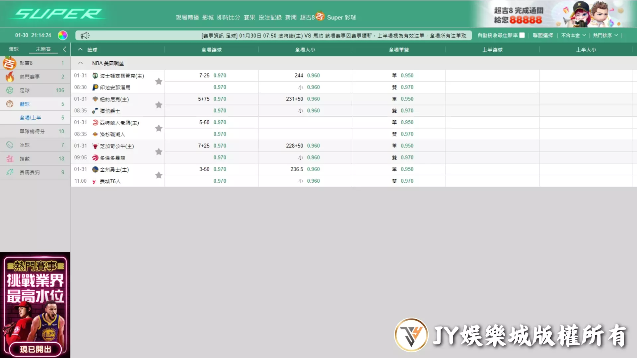
Task: Select Celtics handicap odds 0.970
Action: [220, 76]
